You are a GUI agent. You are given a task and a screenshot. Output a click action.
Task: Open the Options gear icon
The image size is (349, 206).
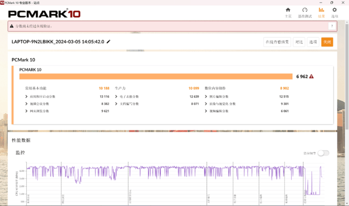[x=334, y=10]
